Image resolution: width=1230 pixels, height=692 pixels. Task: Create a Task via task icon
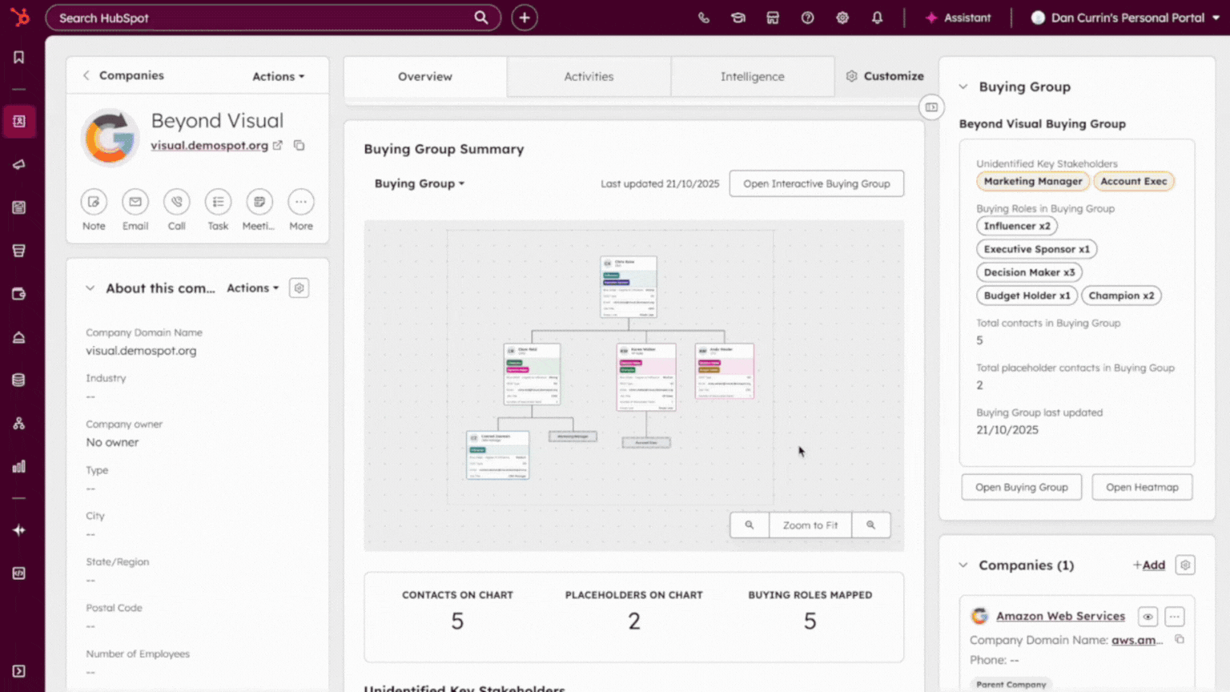click(x=218, y=203)
